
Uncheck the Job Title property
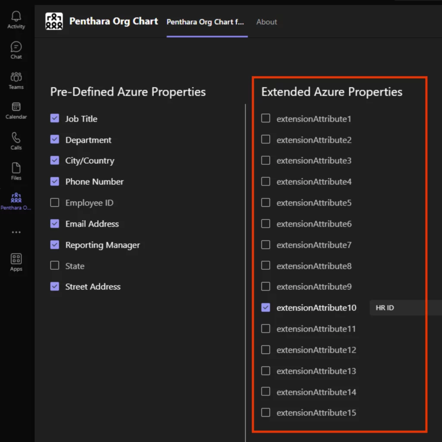click(x=55, y=118)
